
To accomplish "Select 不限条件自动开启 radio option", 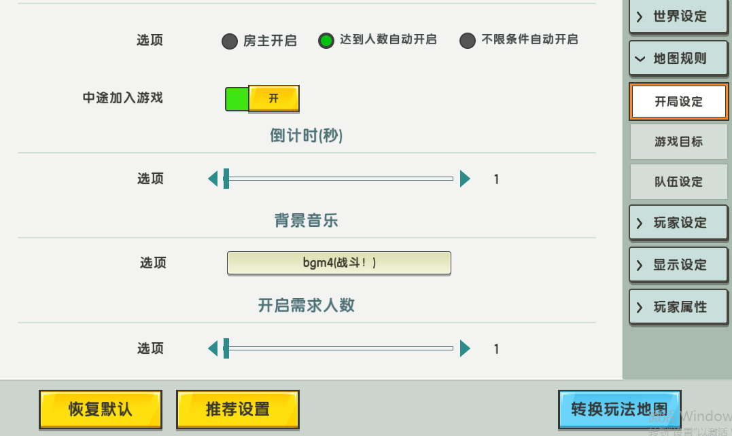I will tap(467, 41).
